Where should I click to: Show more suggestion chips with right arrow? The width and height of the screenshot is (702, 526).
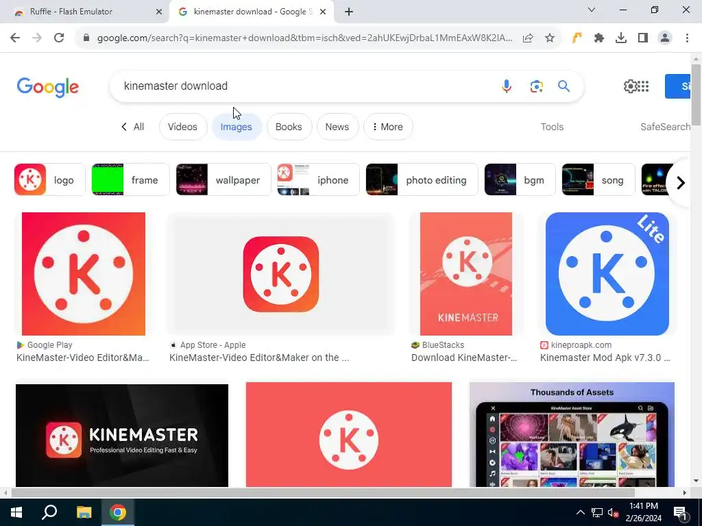pos(681,182)
